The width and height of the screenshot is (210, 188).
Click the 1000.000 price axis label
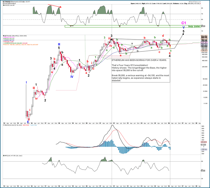pyautogui.click(x=204, y=53)
